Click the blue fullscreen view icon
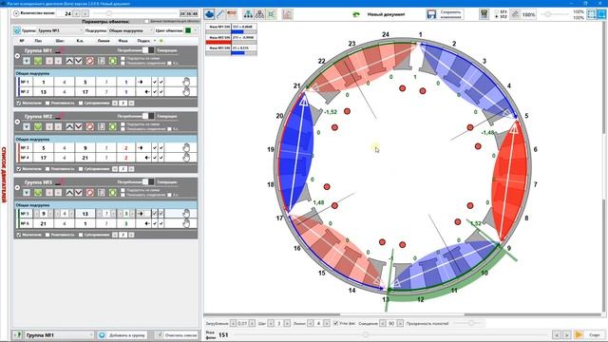Screen dimensions: 608x342 601,14
